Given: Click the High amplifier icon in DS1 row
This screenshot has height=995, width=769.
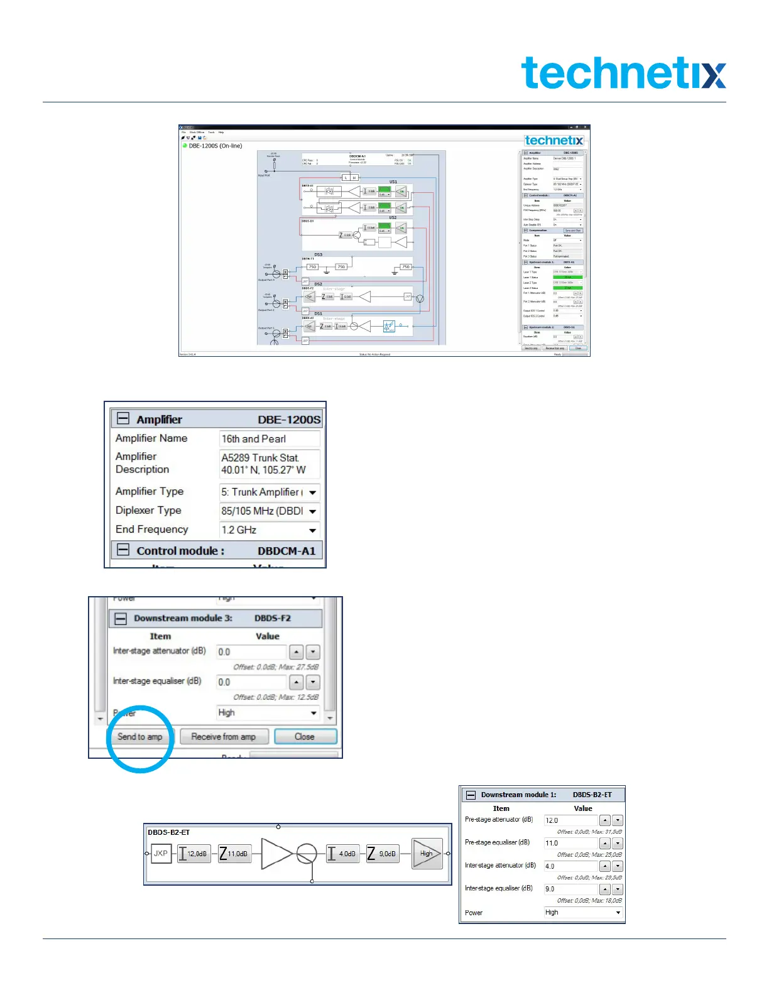Looking at the screenshot, I should [x=310, y=326].
